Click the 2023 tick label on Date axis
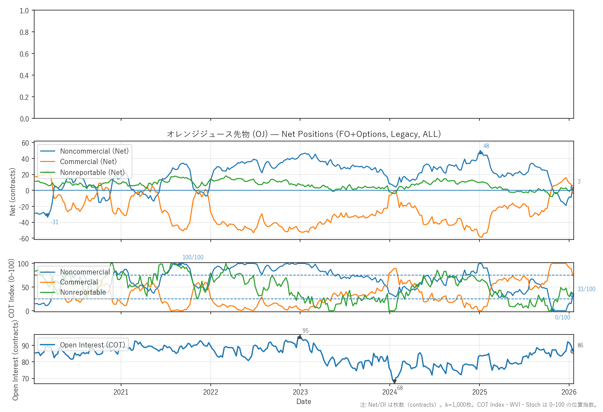Image resolution: width=603 pixels, height=412 pixels. (300, 392)
